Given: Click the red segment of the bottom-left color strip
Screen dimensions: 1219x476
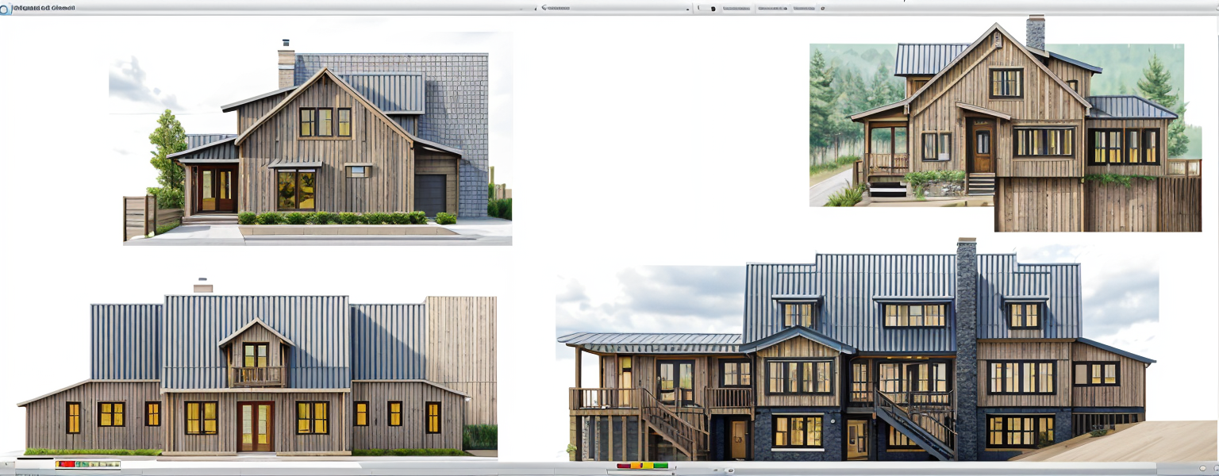Looking at the screenshot, I should pos(66,464).
